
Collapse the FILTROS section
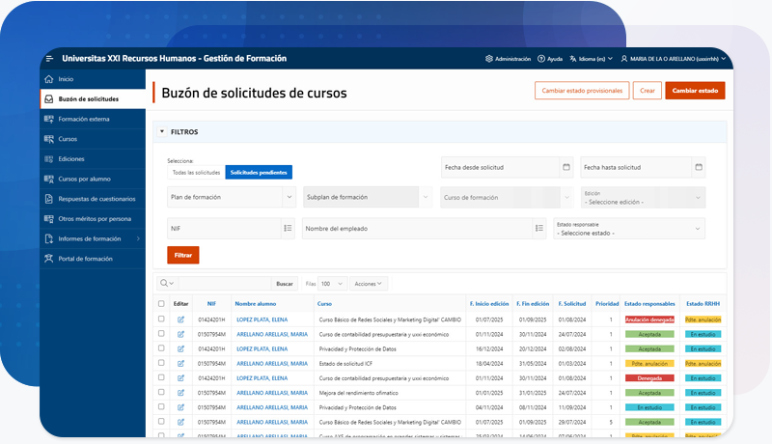pyautogui.click(x=162, y=131)
